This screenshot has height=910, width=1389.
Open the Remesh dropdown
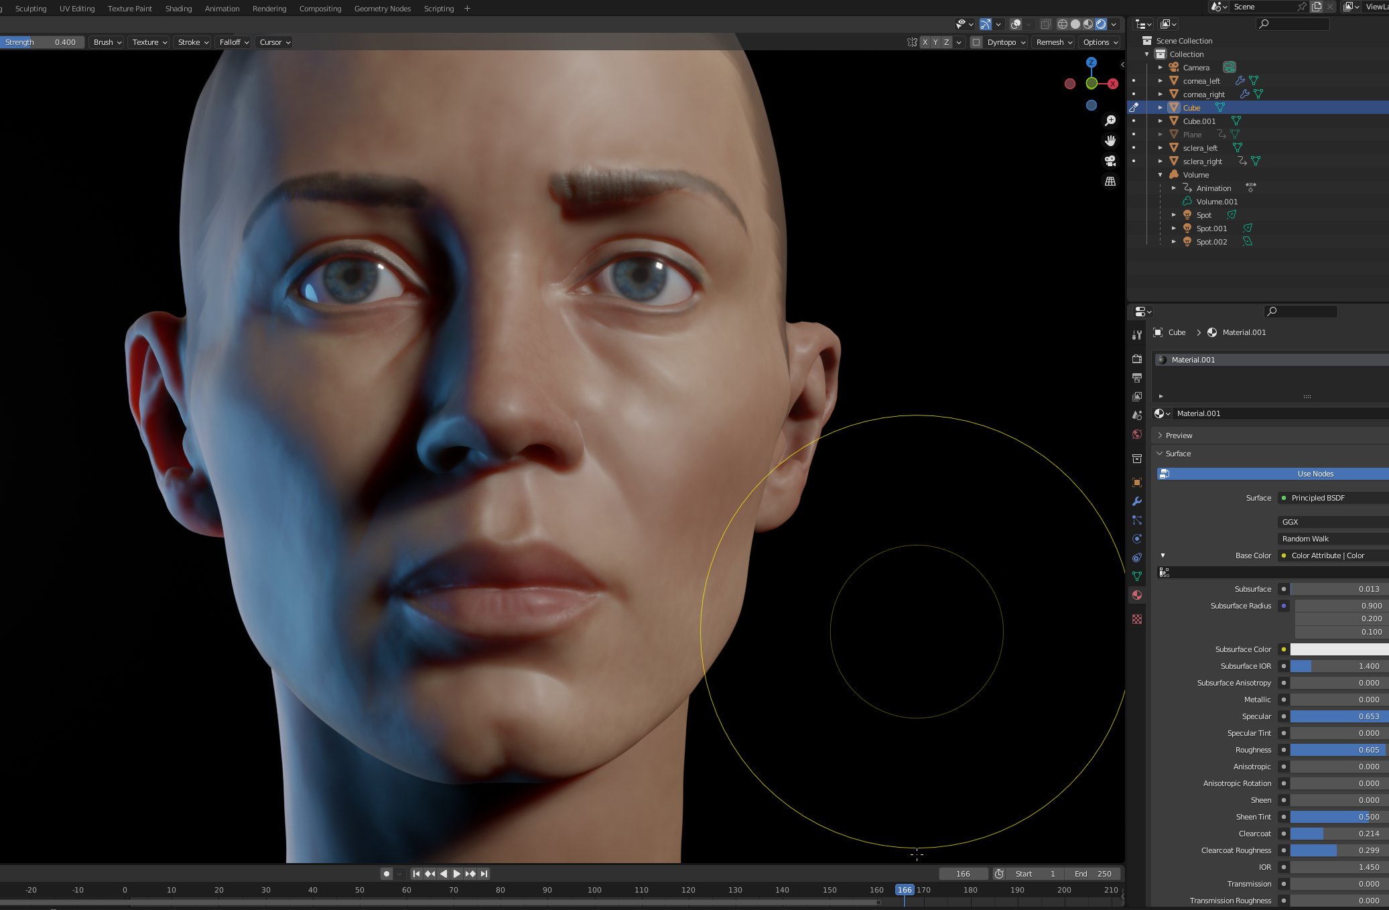[1053, 42]
